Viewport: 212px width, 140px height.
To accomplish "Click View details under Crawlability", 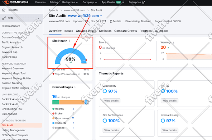I will pyautogui.click(x=111, y=101).
